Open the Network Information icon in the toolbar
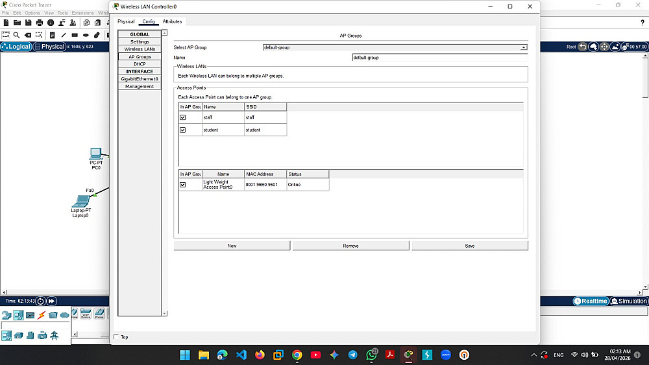The width and height of the screenshot is (649, 365). point(51,22)
